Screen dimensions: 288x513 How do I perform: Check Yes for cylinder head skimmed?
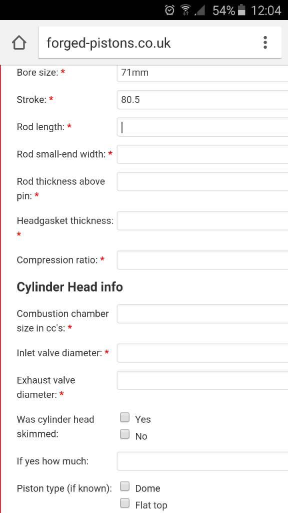coord(124,417)
